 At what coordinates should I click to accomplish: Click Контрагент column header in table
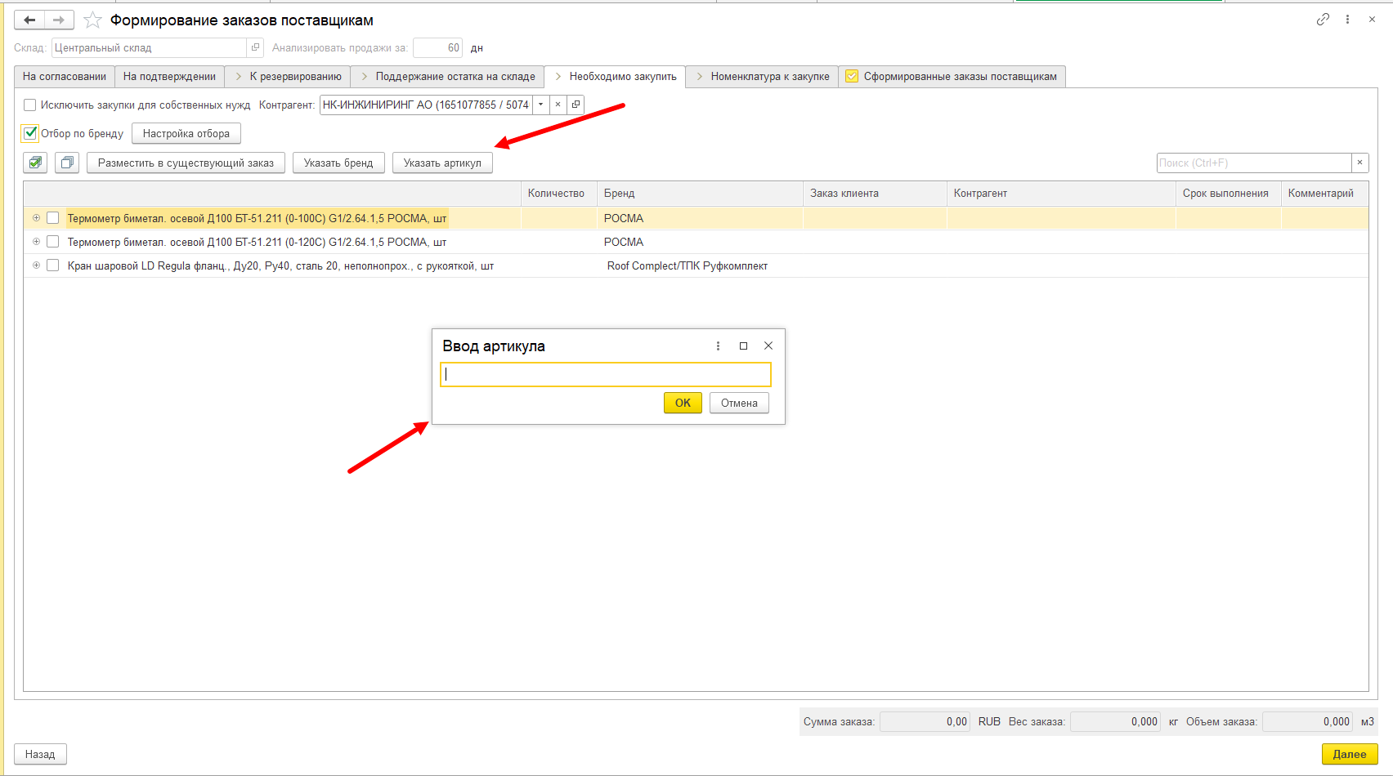coord(1061,193)
